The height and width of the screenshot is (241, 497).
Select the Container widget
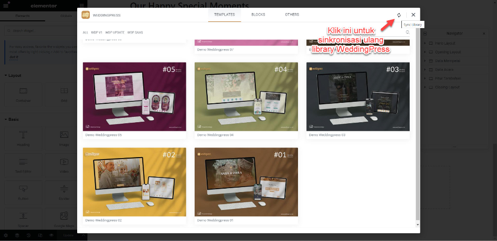(23, 95)
